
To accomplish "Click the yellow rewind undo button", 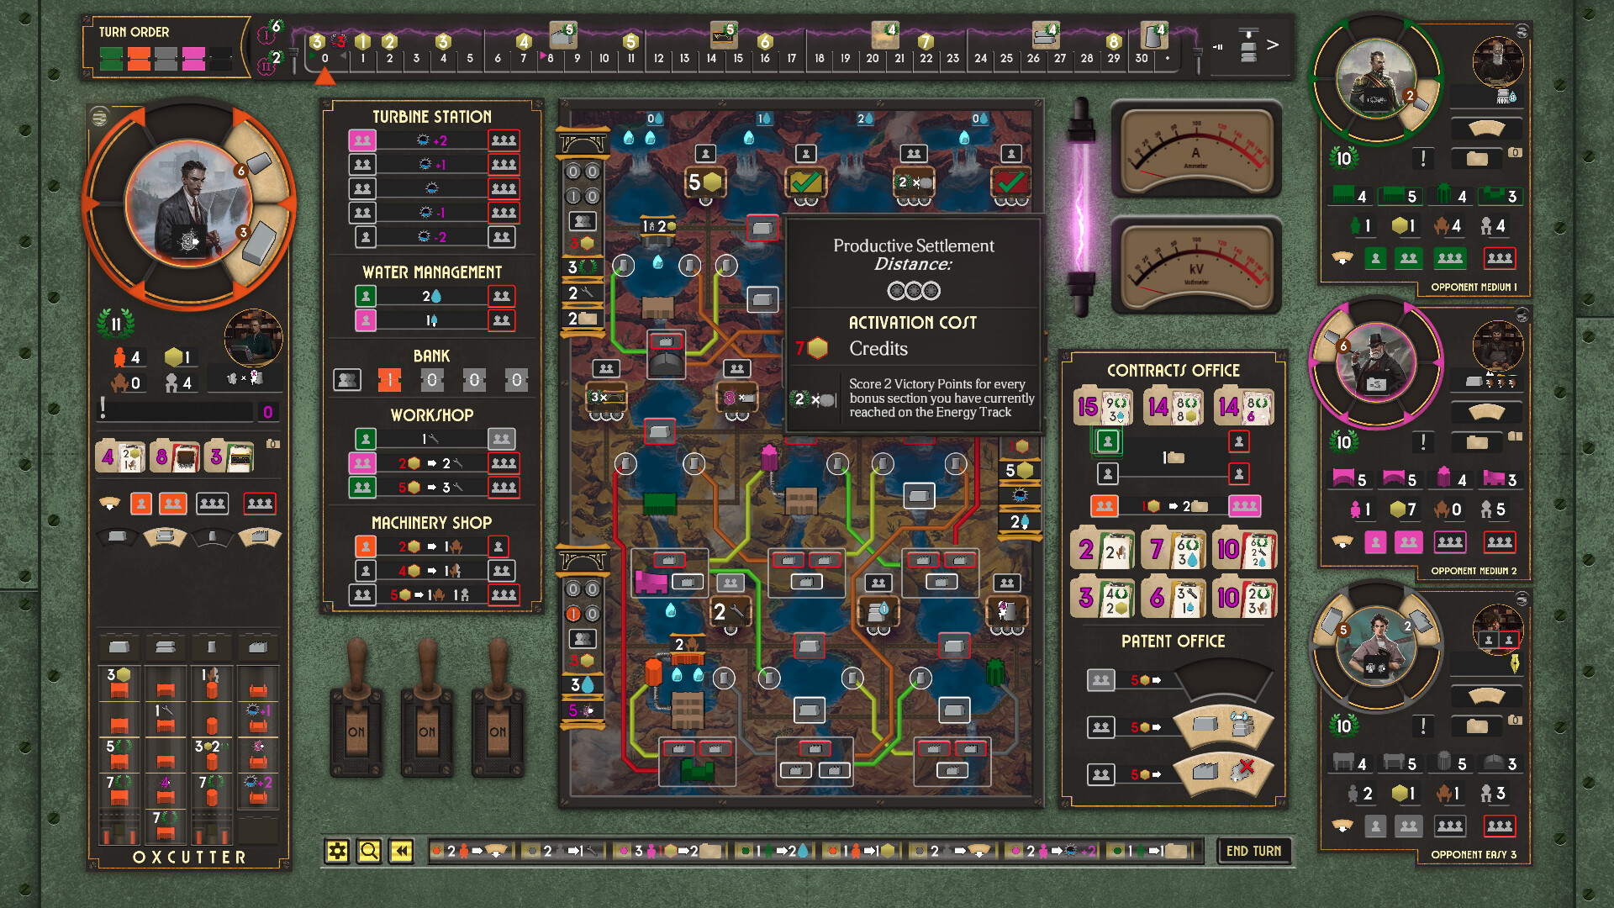I will pos(401,852).
